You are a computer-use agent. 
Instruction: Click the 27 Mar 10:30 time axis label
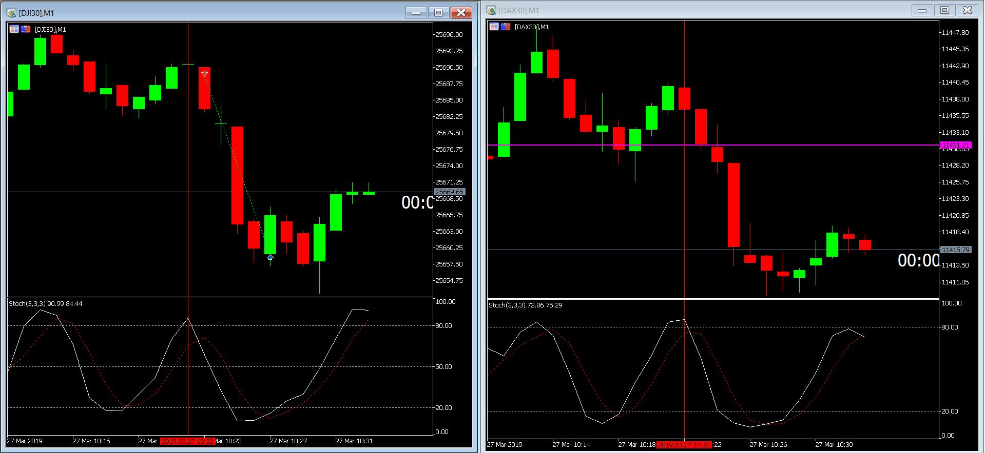[x=834, y=445]
